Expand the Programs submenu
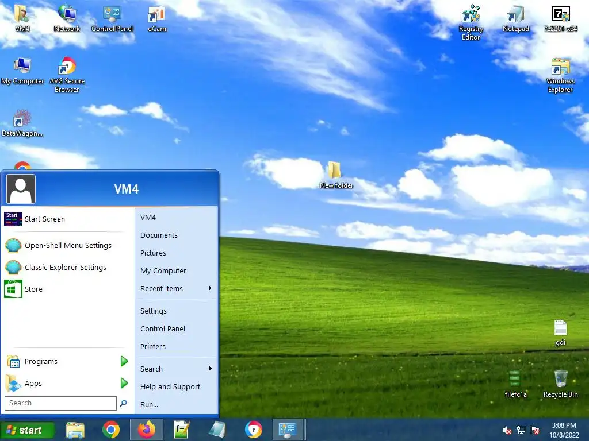This screenshot has height=441, width=589. pyautogui.click(x=67, y=362)
